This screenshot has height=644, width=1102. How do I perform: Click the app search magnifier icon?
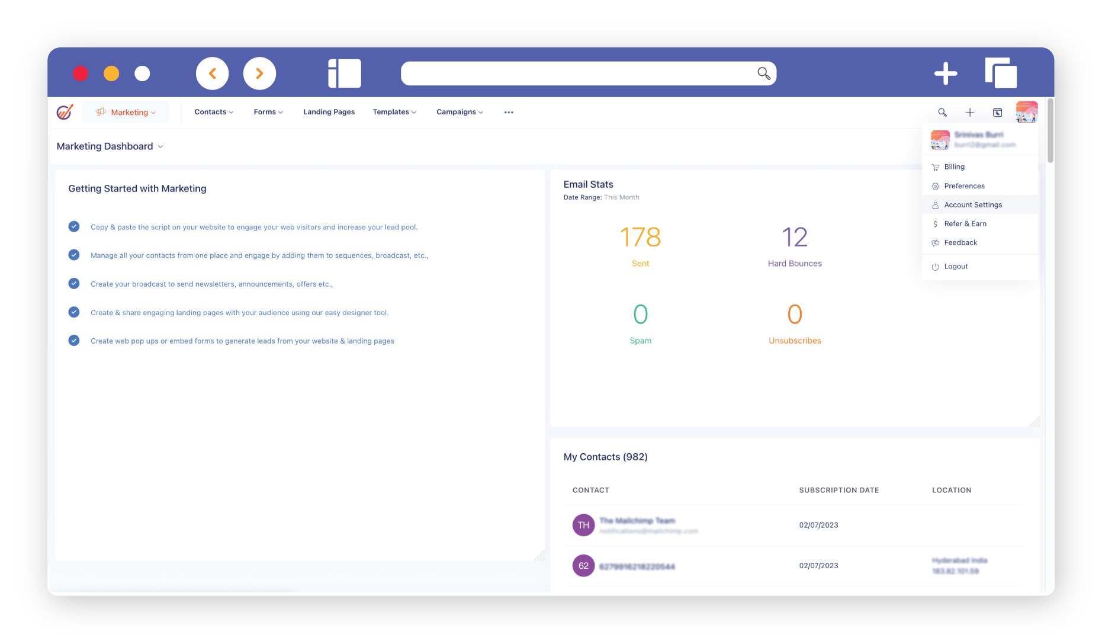click(942, 113)
